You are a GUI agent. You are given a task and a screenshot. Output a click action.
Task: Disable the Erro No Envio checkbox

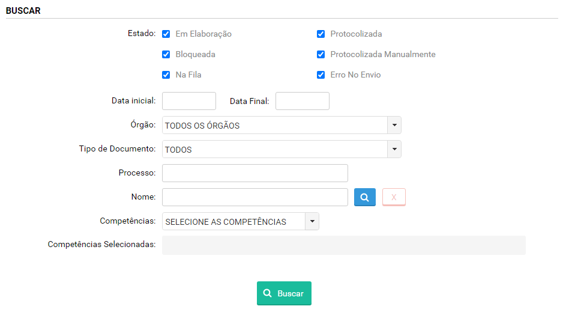pyautogui.click(x=321, y=75)
